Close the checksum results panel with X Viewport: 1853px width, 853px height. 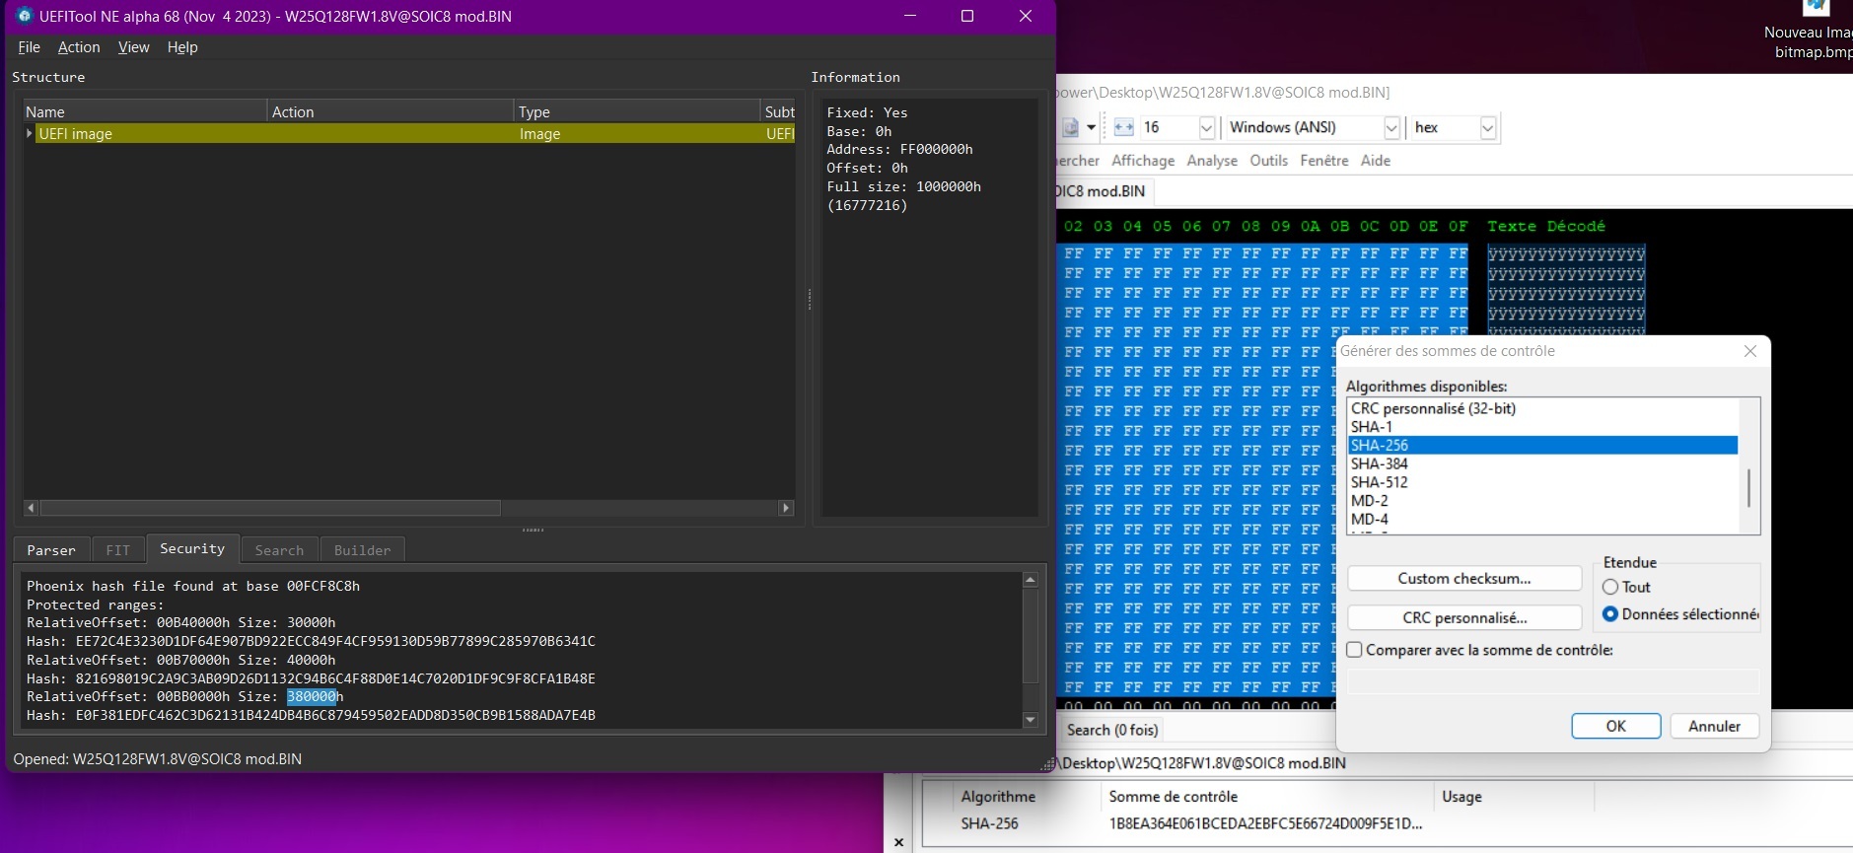pyautogui.click(x=898, y=842)
